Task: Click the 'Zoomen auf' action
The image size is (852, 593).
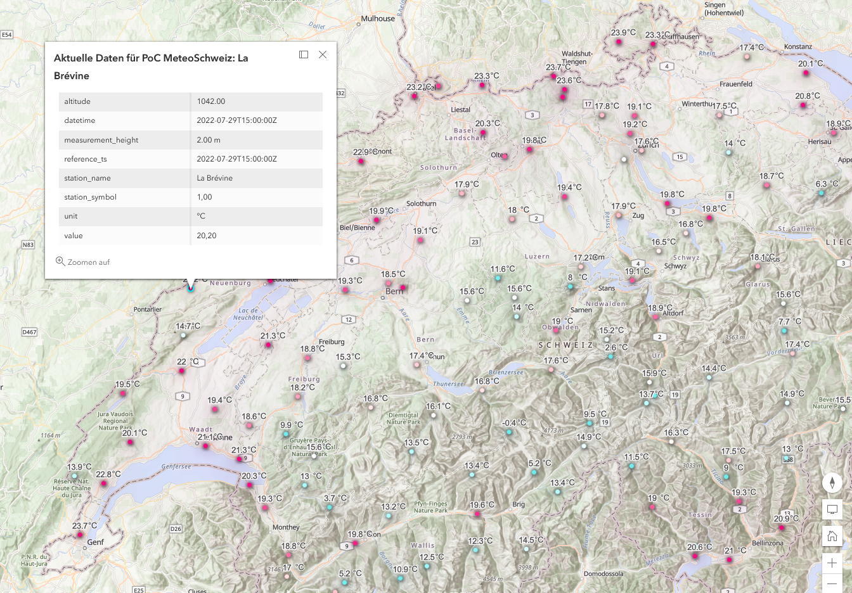Action: tap(83, 262)
